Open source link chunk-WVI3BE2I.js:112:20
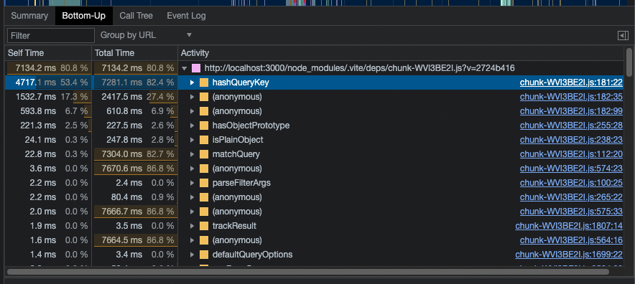 [571, 154]
